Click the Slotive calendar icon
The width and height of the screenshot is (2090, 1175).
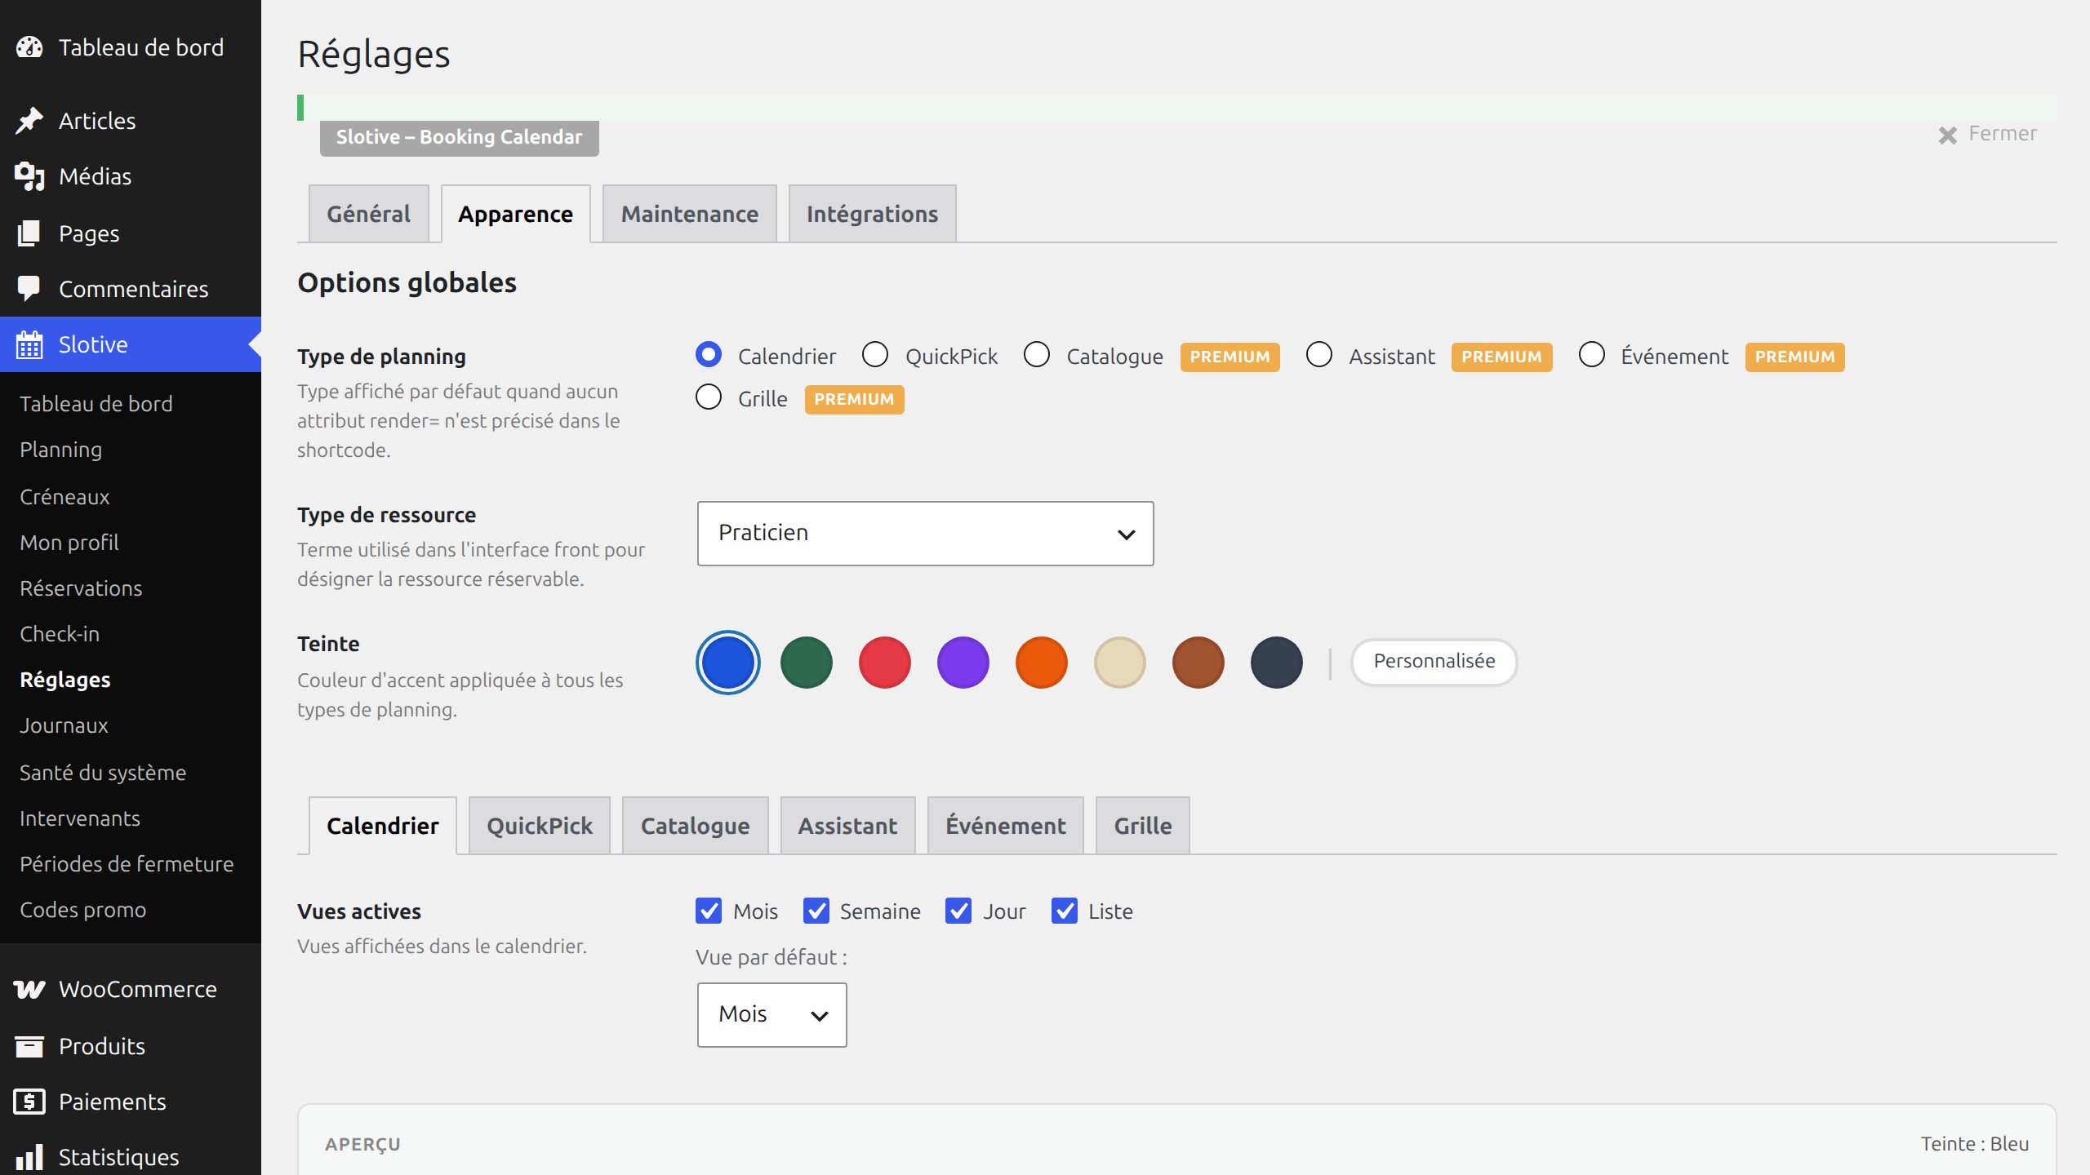[29, 344]
